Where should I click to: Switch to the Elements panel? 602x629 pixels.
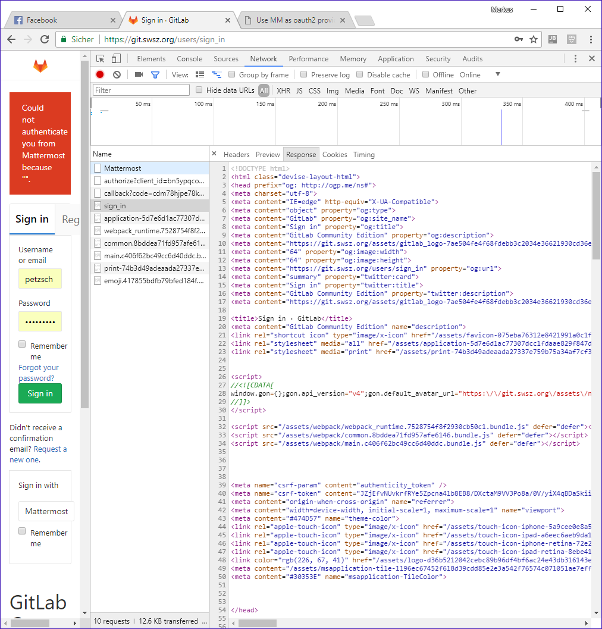(x=151, y=59)
